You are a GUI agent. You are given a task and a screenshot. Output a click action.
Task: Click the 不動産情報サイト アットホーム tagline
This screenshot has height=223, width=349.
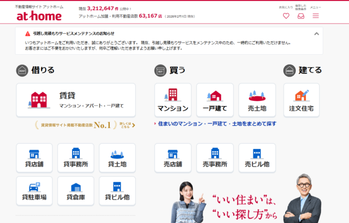(x=39, y=7)
